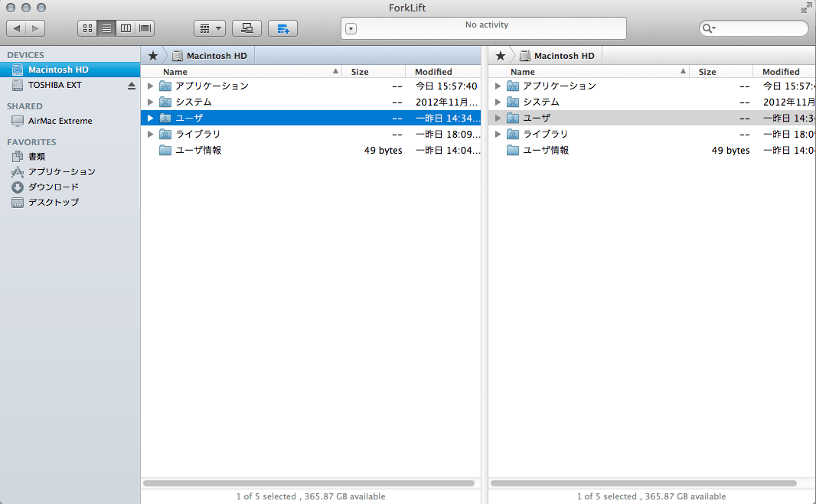Open the arrange-by dropdown in toolbar

click(x=209, y=28)
